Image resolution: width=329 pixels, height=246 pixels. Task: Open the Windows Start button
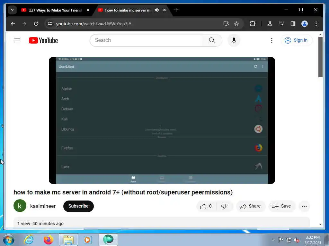pyautogui.click(x=8, y=240)
